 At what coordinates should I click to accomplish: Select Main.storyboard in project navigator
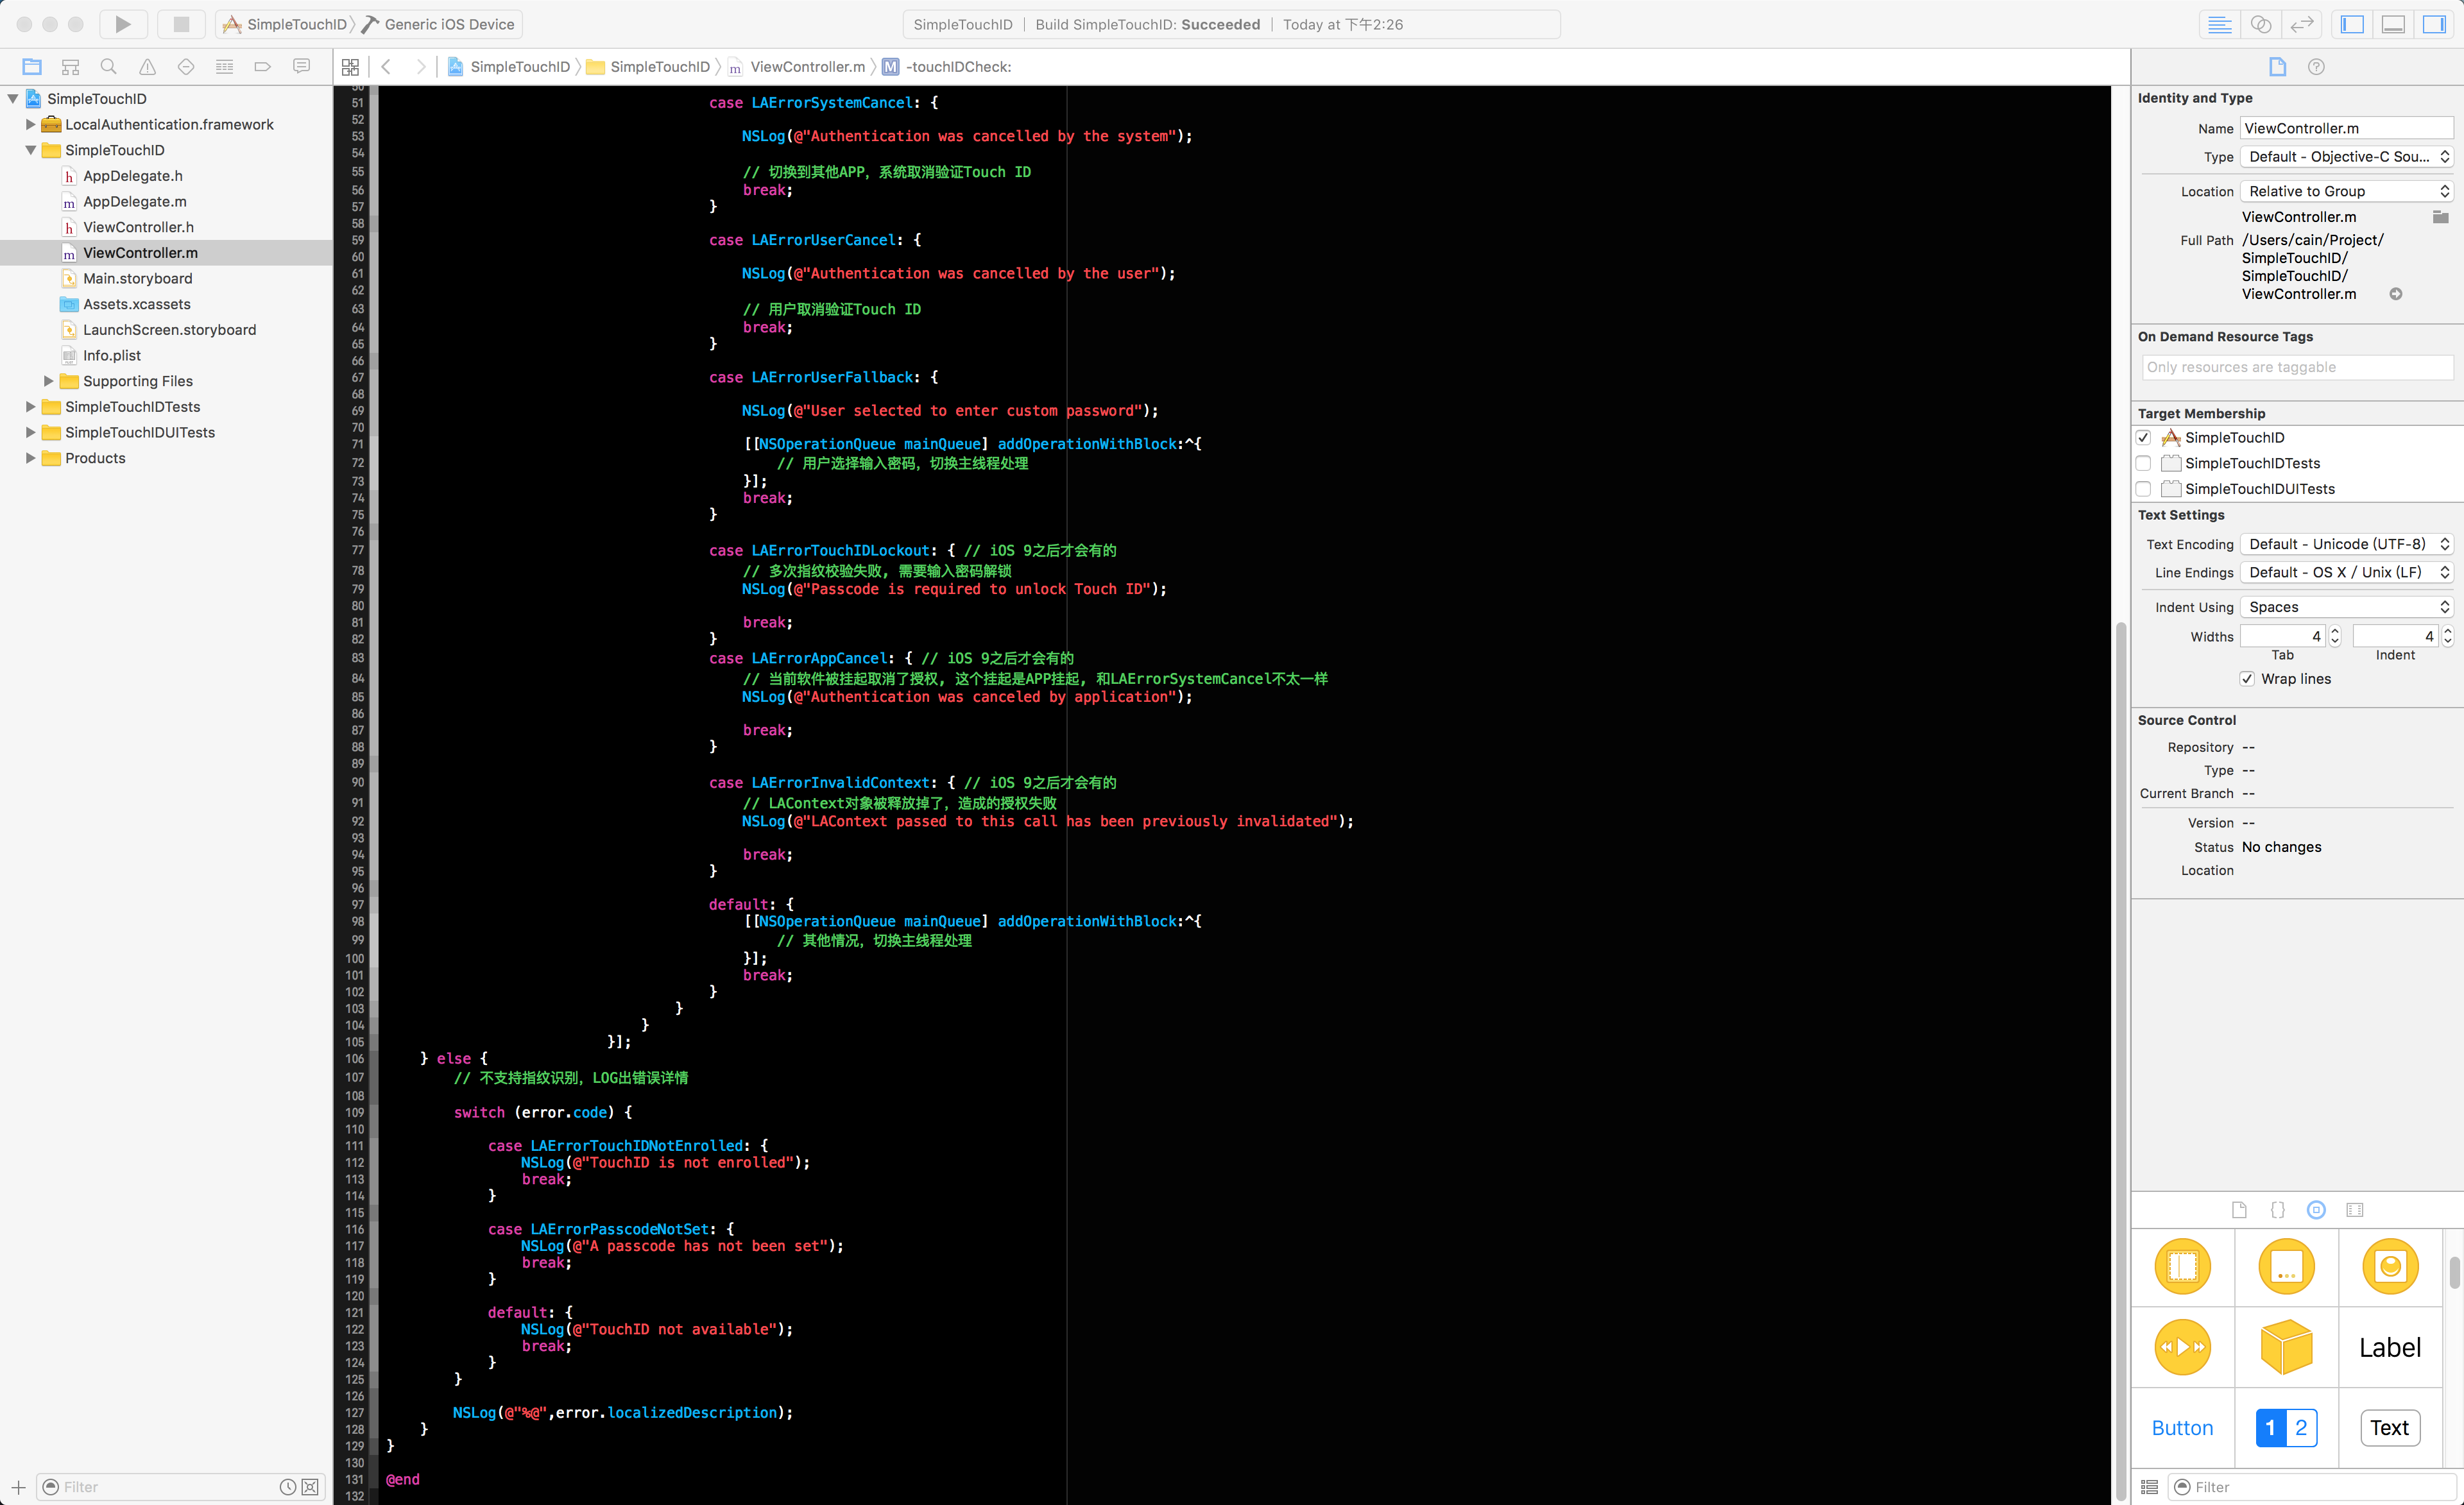coord(137,278)
